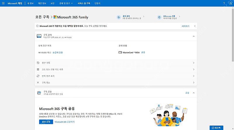Click the Microsoft 365 Family logo icon

[x=55, y=17]
